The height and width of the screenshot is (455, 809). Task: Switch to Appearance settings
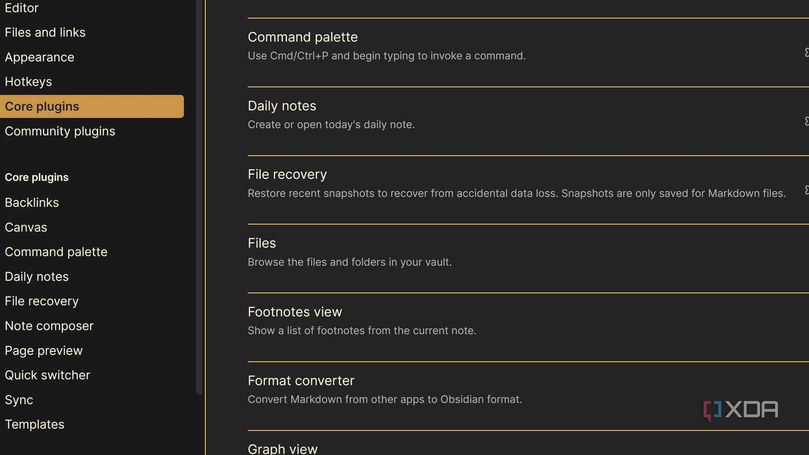(x=39, y=57)
